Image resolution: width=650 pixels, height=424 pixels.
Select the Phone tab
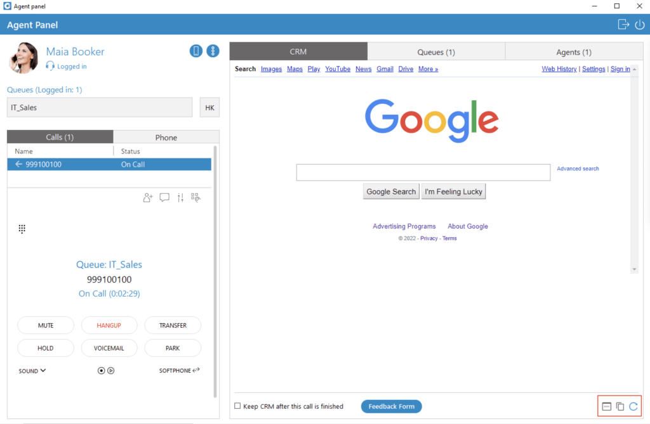(166, 137)
